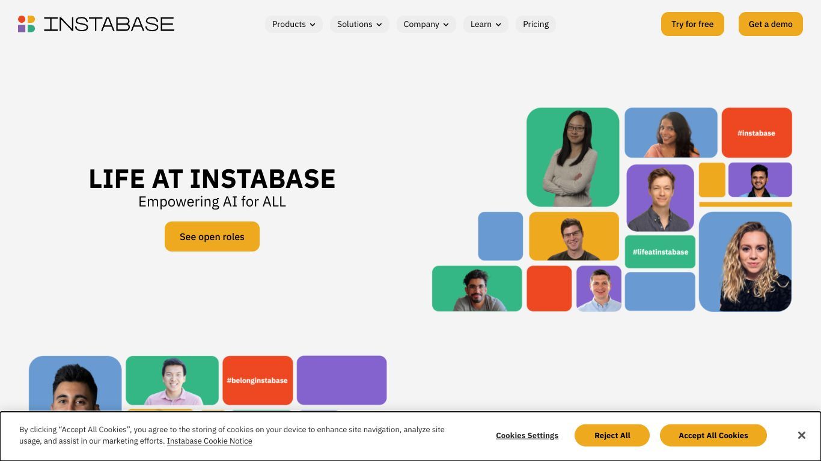Open Cookies Settings
This screenshot has height=461, width=821.
[527, 436]
